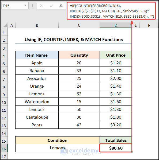Viewport: 159px width, 160px height.
Task: Click the 'Lemons' cell in row 11
Action: click(37, 110)
